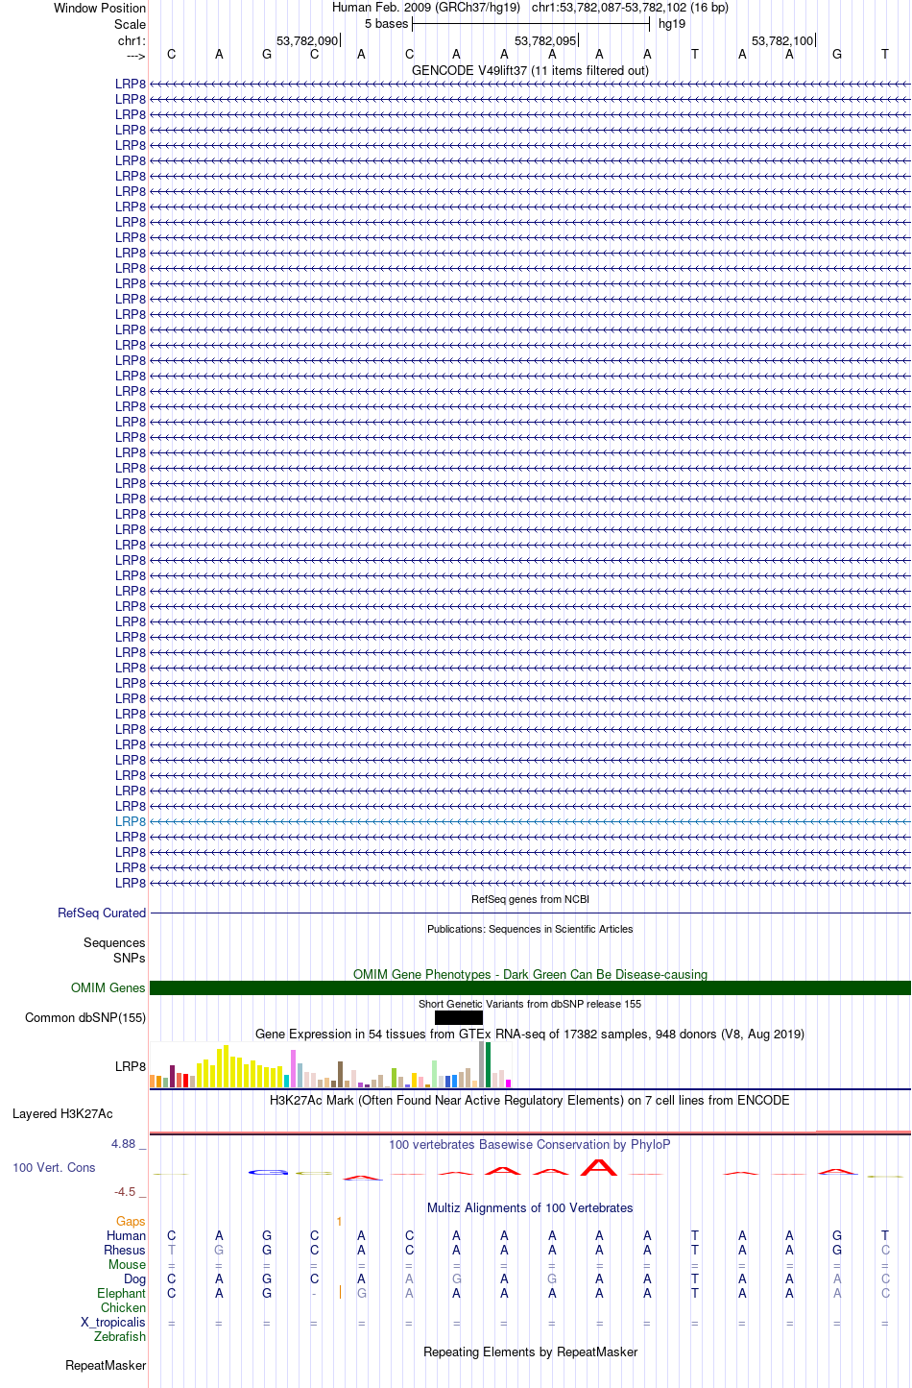Select the Zebrafish alignment row label
912x1388 pixels.
pyautogui.click(x=120, y=1336)
